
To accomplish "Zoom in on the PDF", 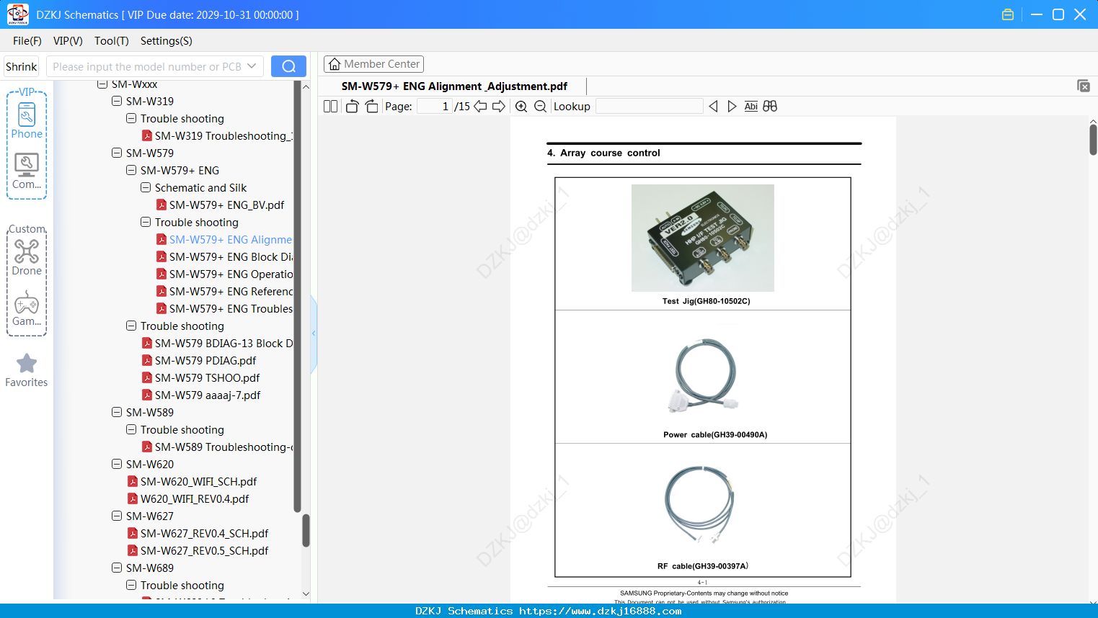I will [521, 107].
